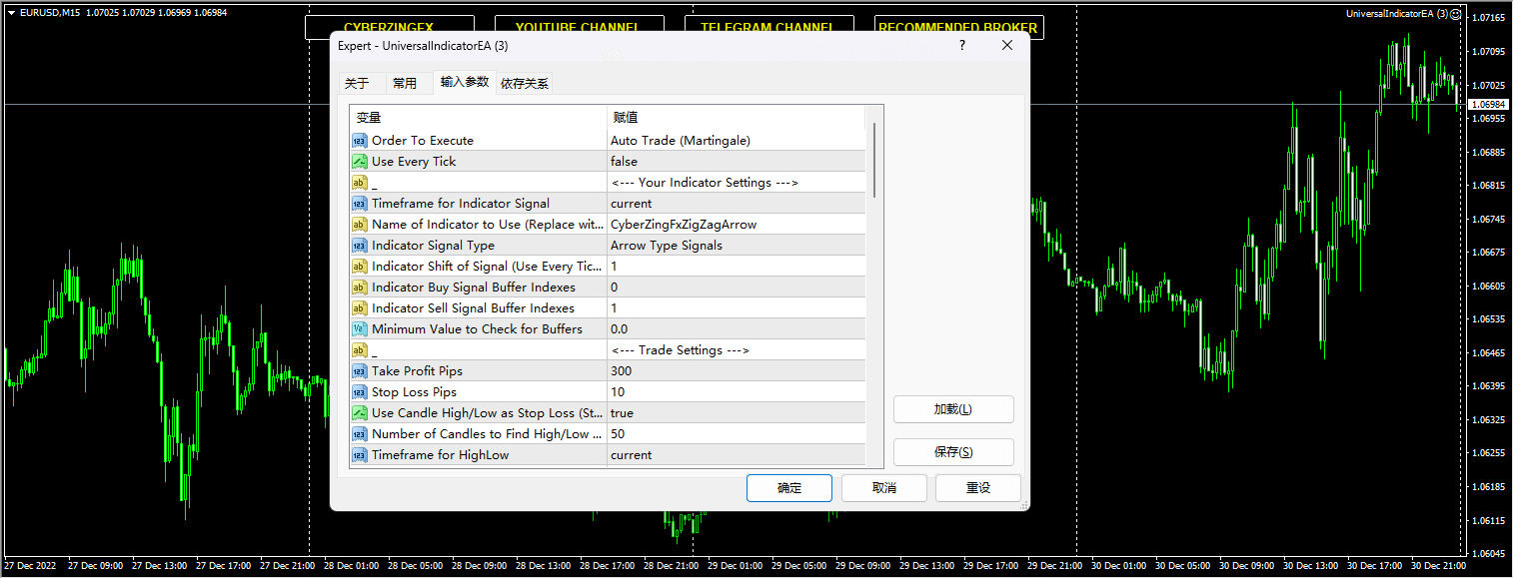Viewport: 1514px width, 579px height.
Task: Edit the Stop Loss Pips value 10
Action: [736, 392]
